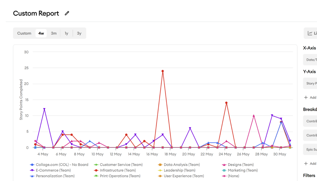Viewport: 317px width, 181px height.
Task: Open the Epic Summary breakdown dropdown
Action: (311, 149)
